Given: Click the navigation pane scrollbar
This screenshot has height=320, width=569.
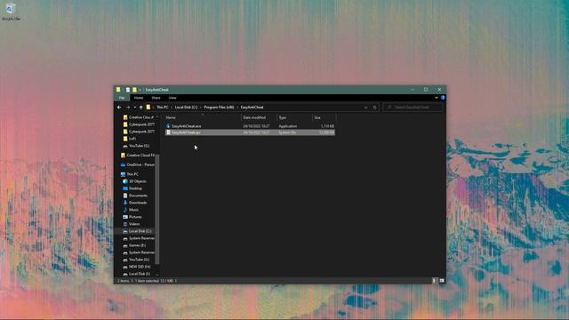Looking at the screenshot, I should click(x=157, y=209).
